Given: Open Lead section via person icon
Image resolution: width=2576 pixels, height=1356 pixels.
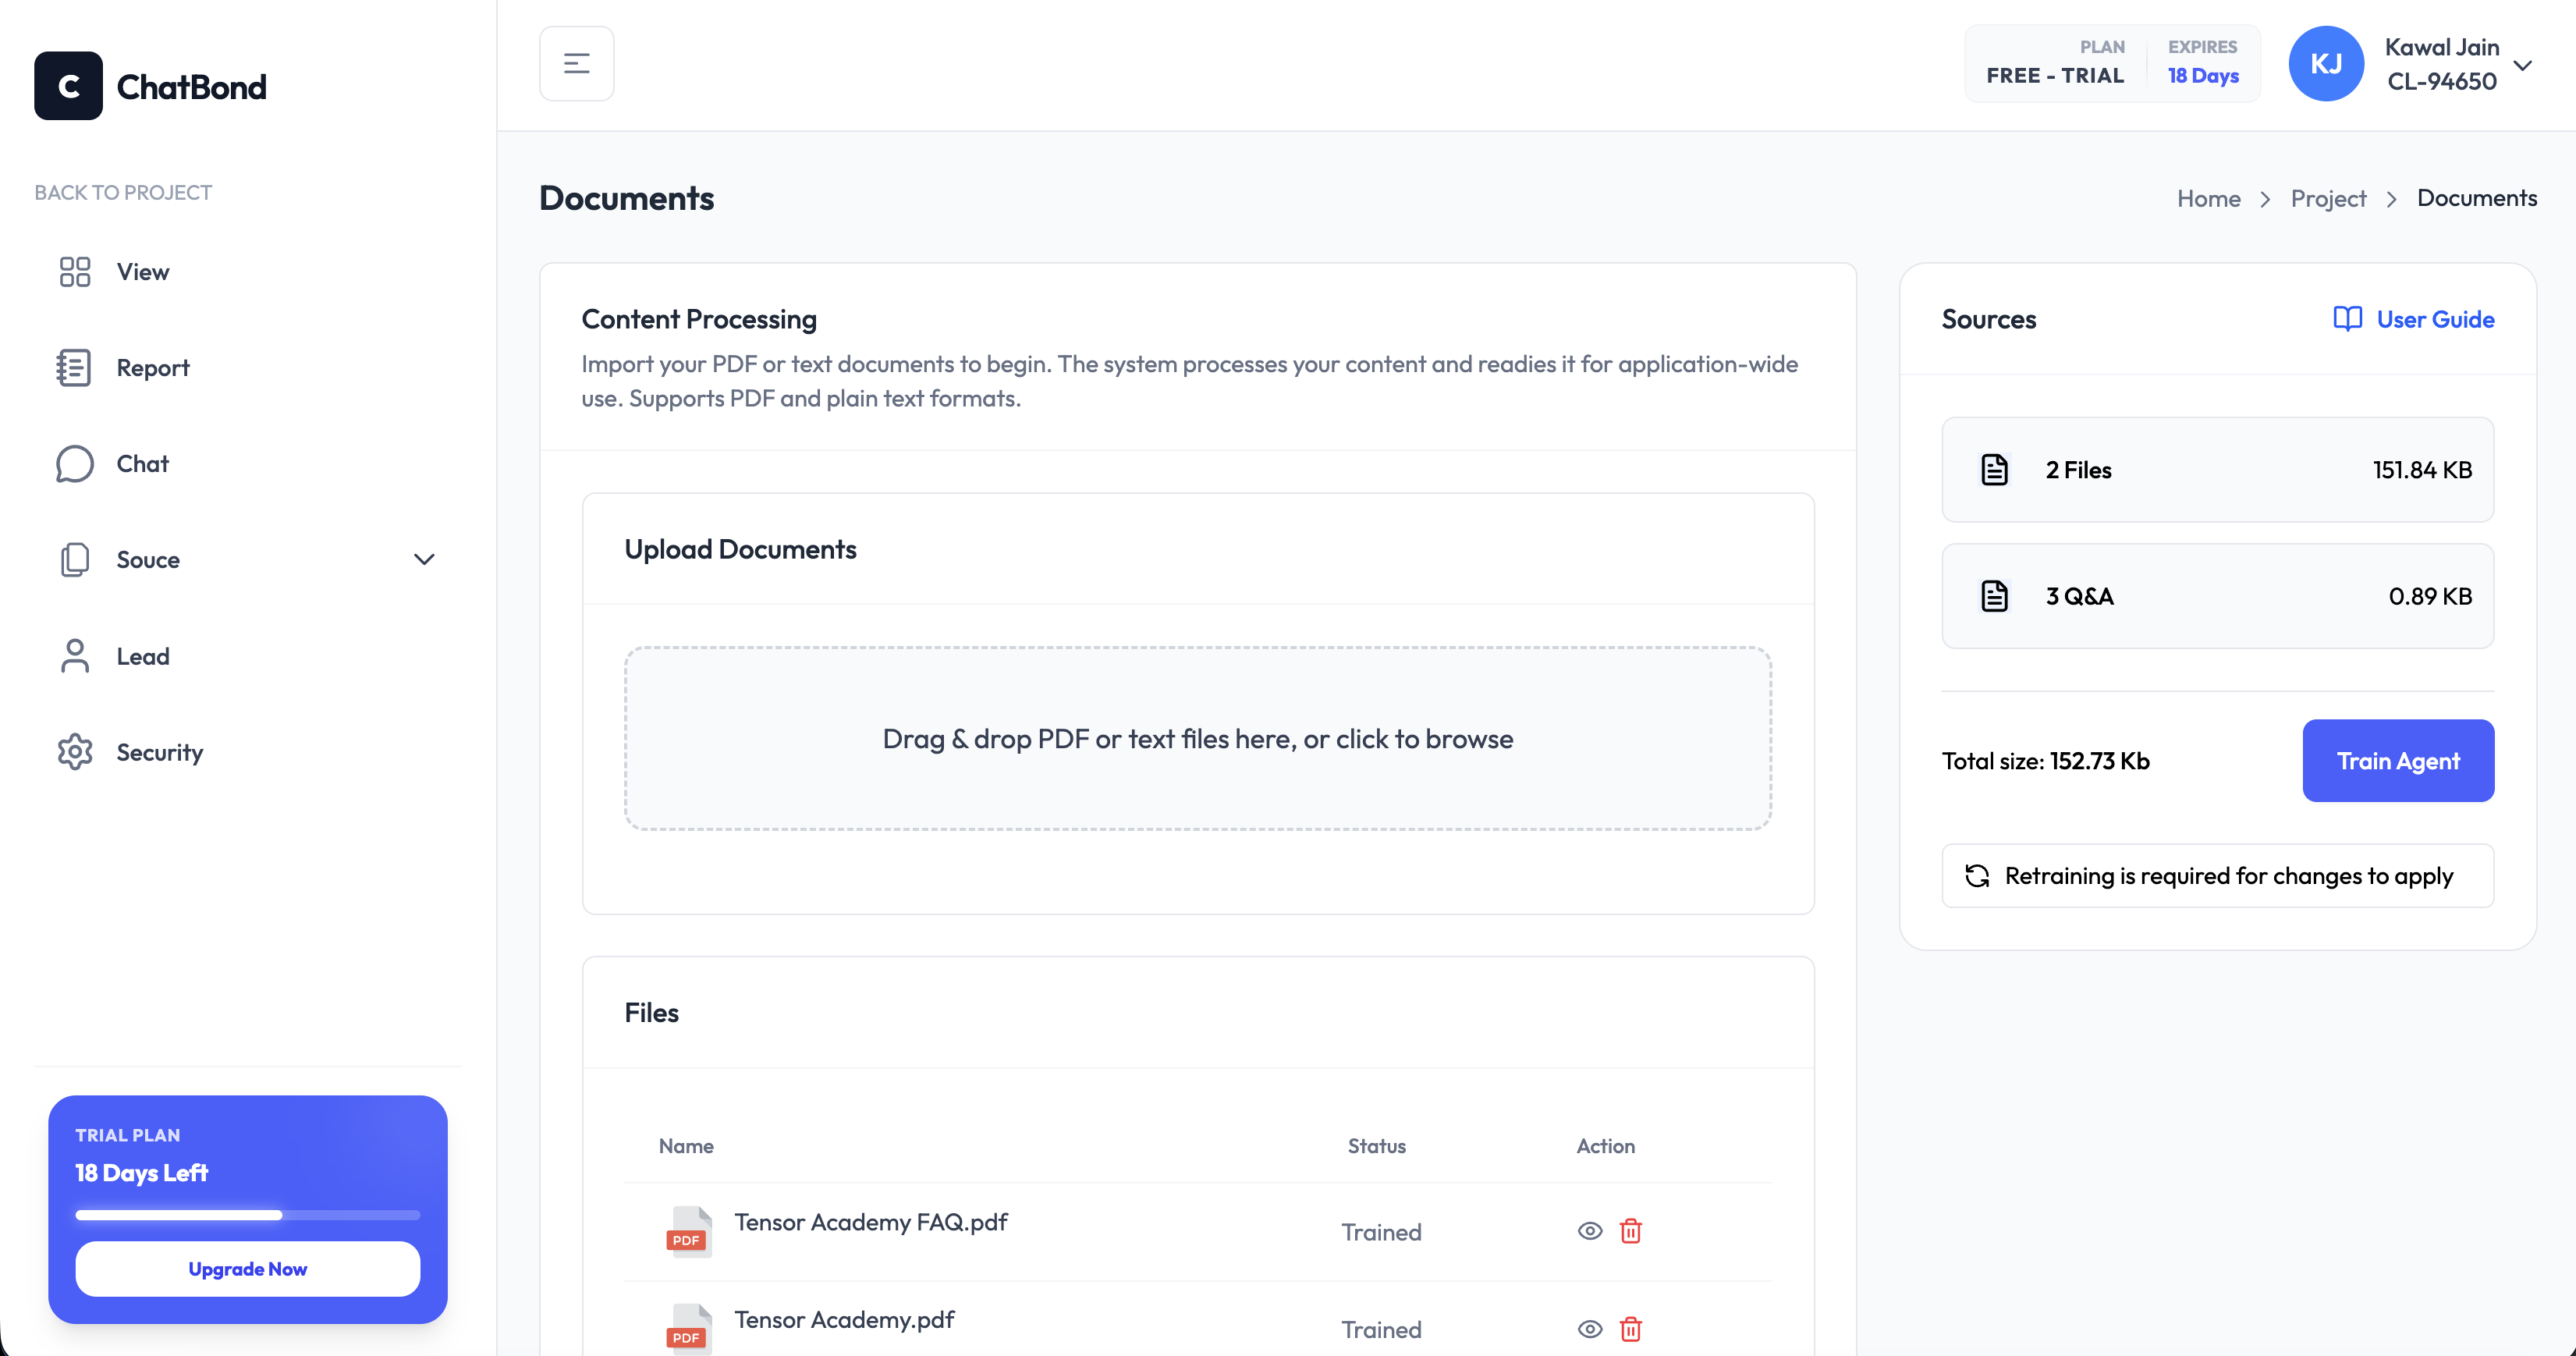Looking at the screenshot, I should (74, 655).
